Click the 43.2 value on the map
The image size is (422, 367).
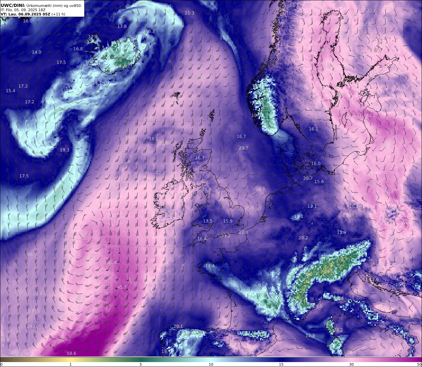coord(371,115)
